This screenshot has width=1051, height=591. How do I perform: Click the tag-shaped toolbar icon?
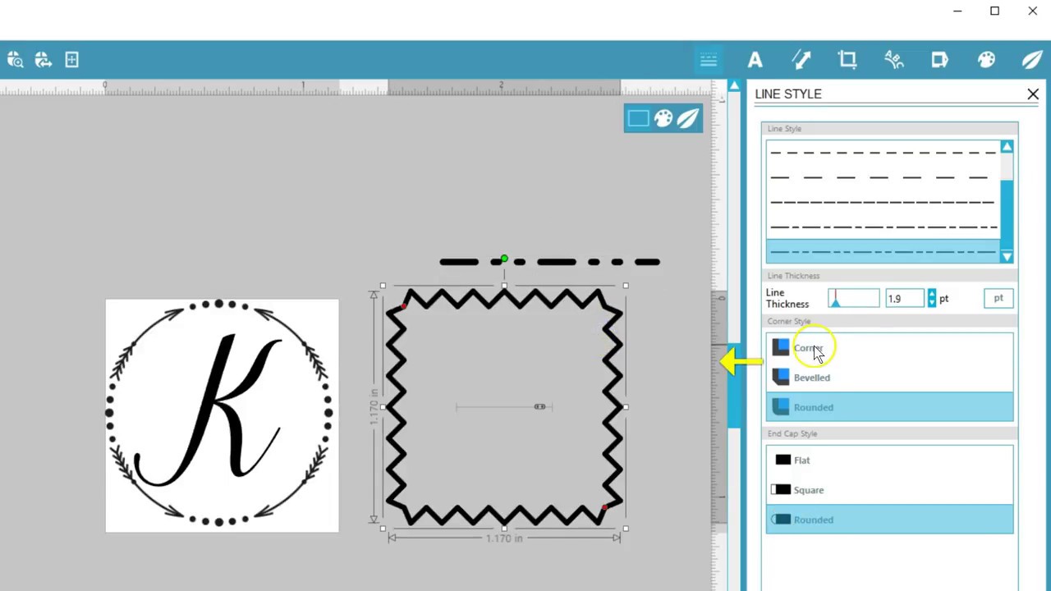pos(940,60)
